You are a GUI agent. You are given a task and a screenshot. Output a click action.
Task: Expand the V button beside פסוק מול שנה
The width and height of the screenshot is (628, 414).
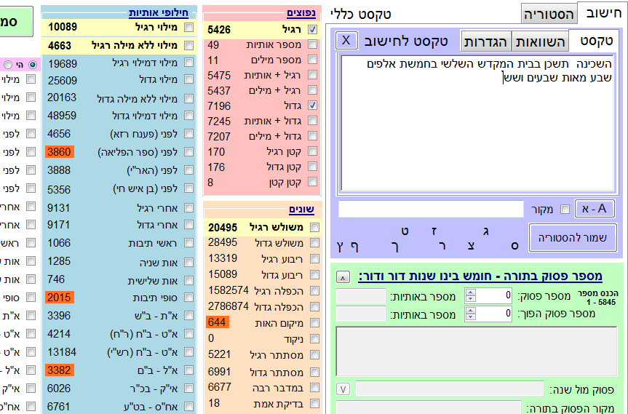343,389
